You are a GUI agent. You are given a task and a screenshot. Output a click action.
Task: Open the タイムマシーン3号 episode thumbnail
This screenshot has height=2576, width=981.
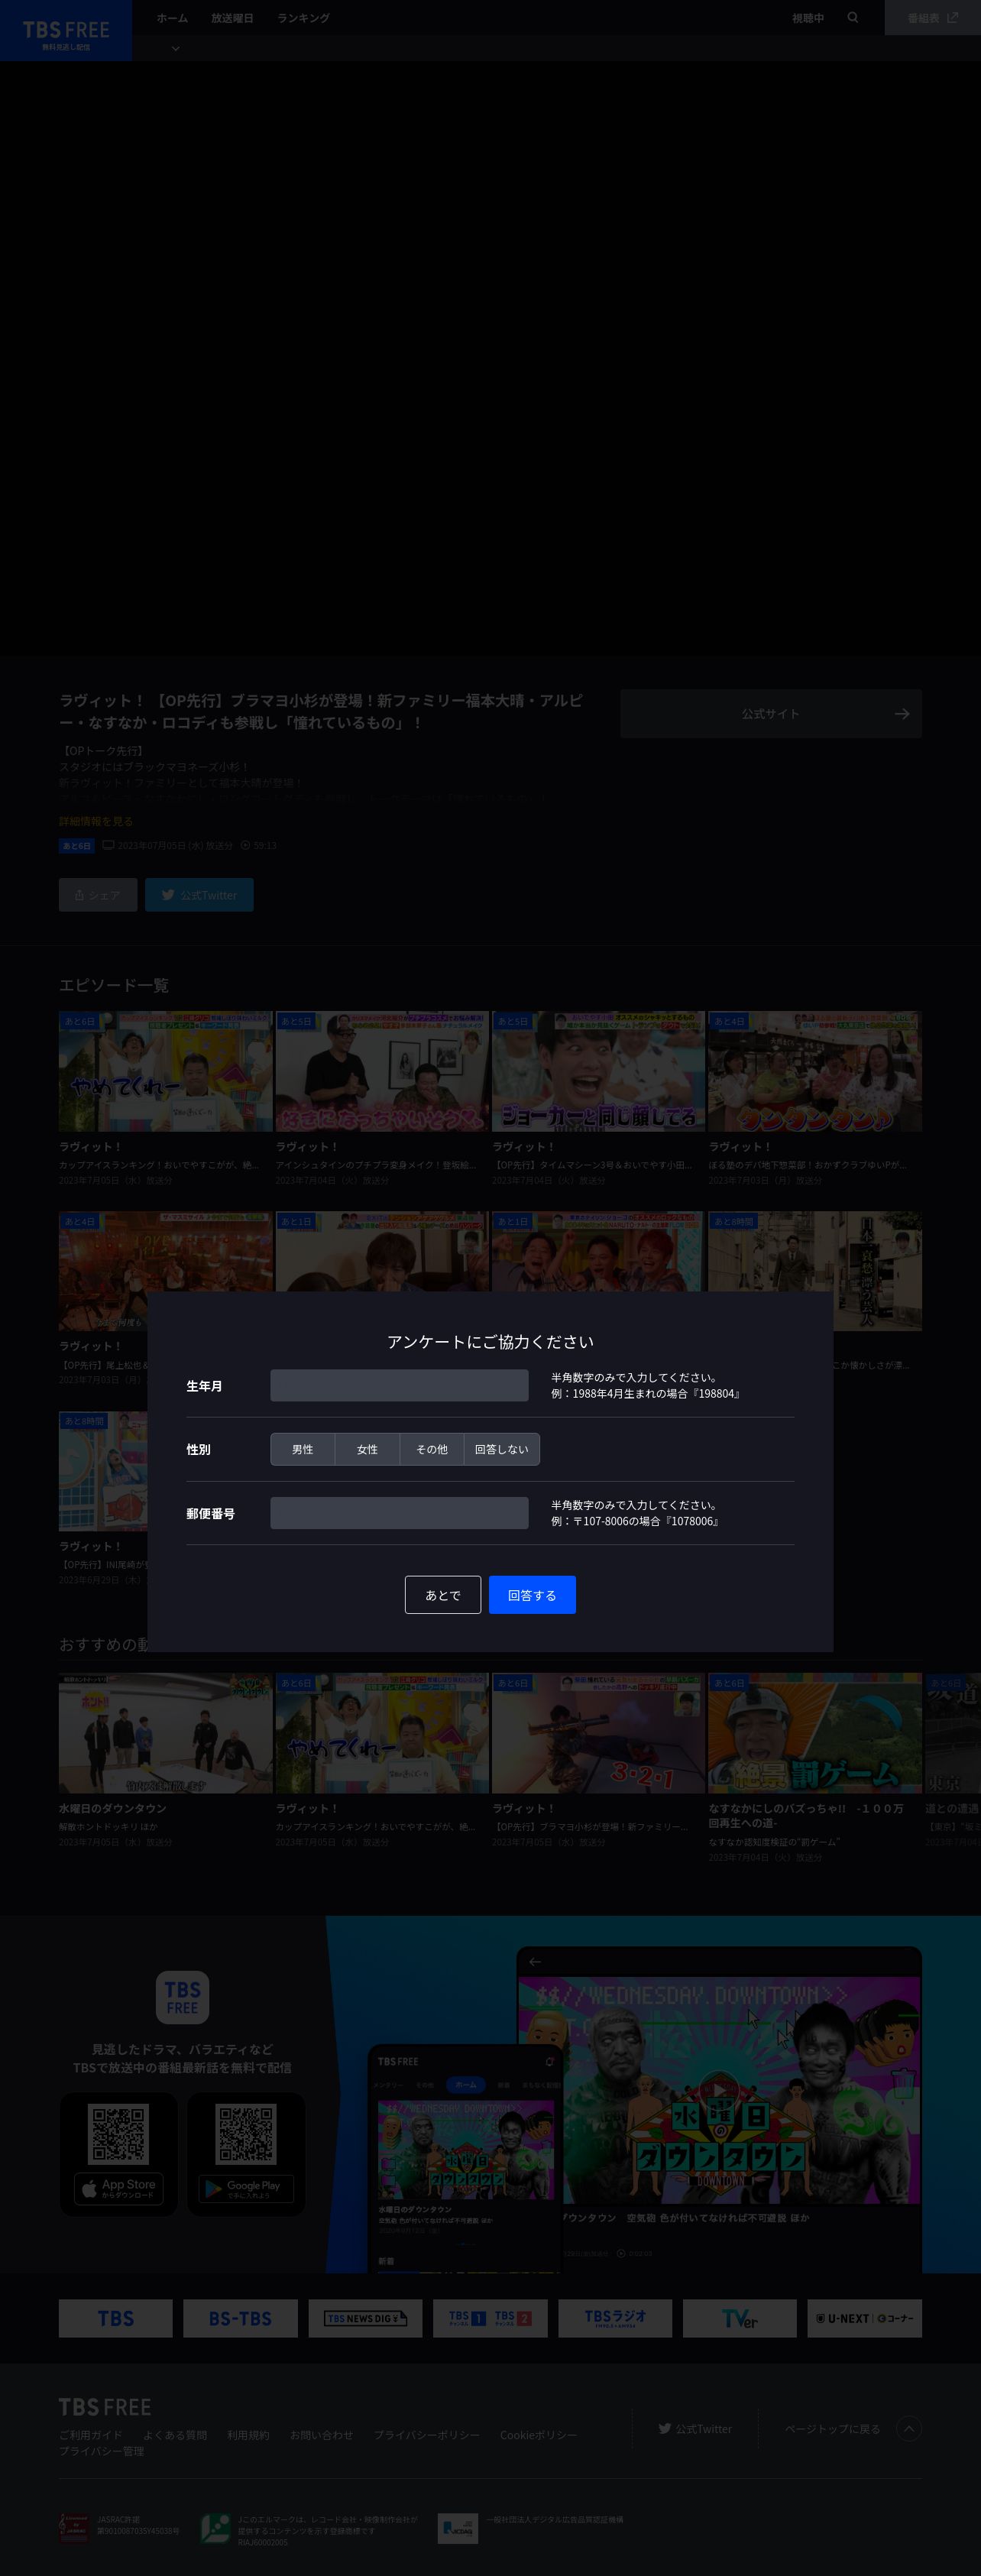click(x=598, y=1071)
